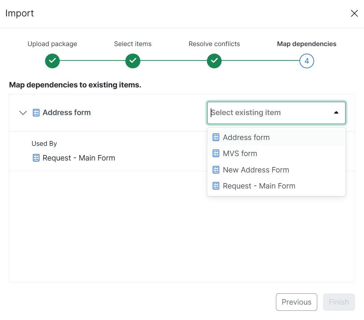Click form icon next to Request - Main Form under Used By
364x320 pixels.
[36, 158]
